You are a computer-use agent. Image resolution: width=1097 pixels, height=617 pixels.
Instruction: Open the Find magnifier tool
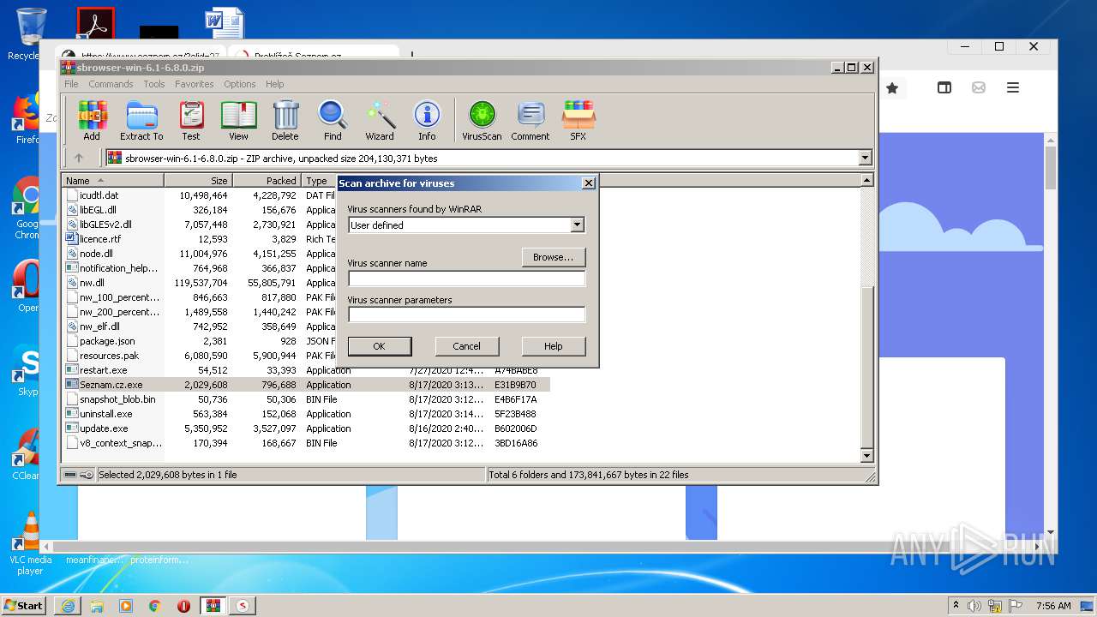click(333, 121)
